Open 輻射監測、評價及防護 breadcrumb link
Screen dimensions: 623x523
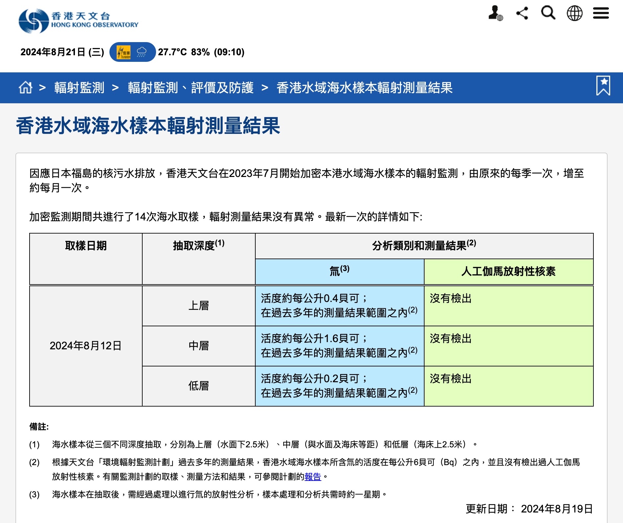click(191, 88)
